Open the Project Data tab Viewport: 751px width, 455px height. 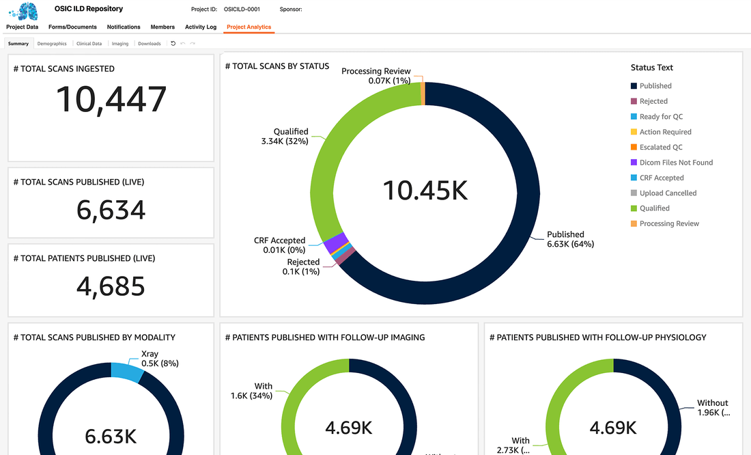point(22,27)
